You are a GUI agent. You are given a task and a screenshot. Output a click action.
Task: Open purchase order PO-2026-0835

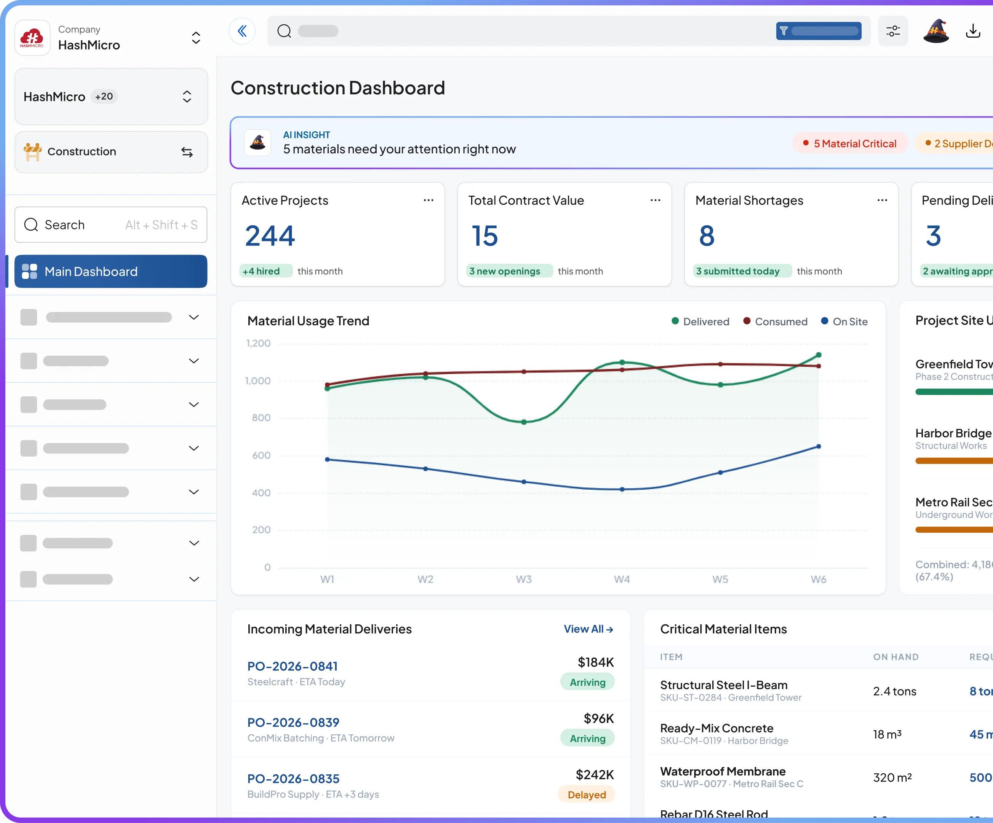(293, 779)
